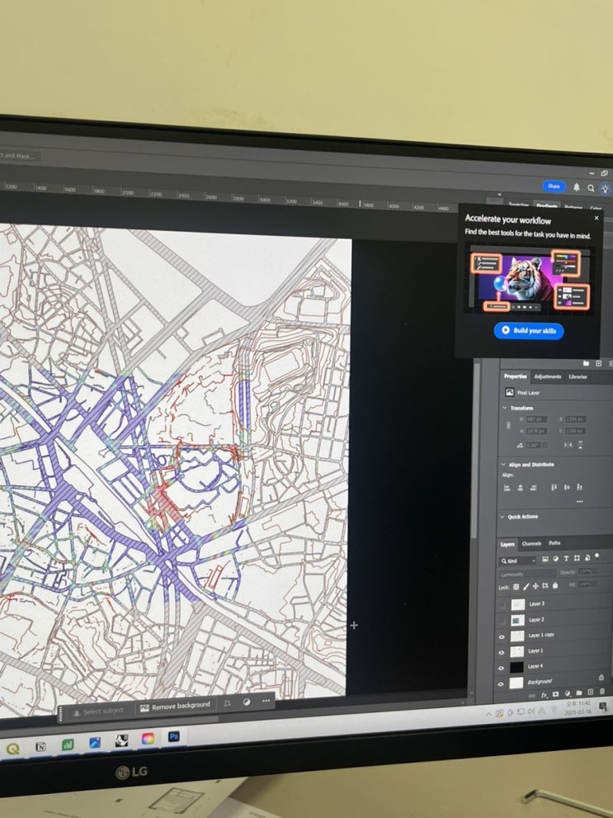Click Align vertical centers icon
The image size is (613, 818).
pos(567,487)
